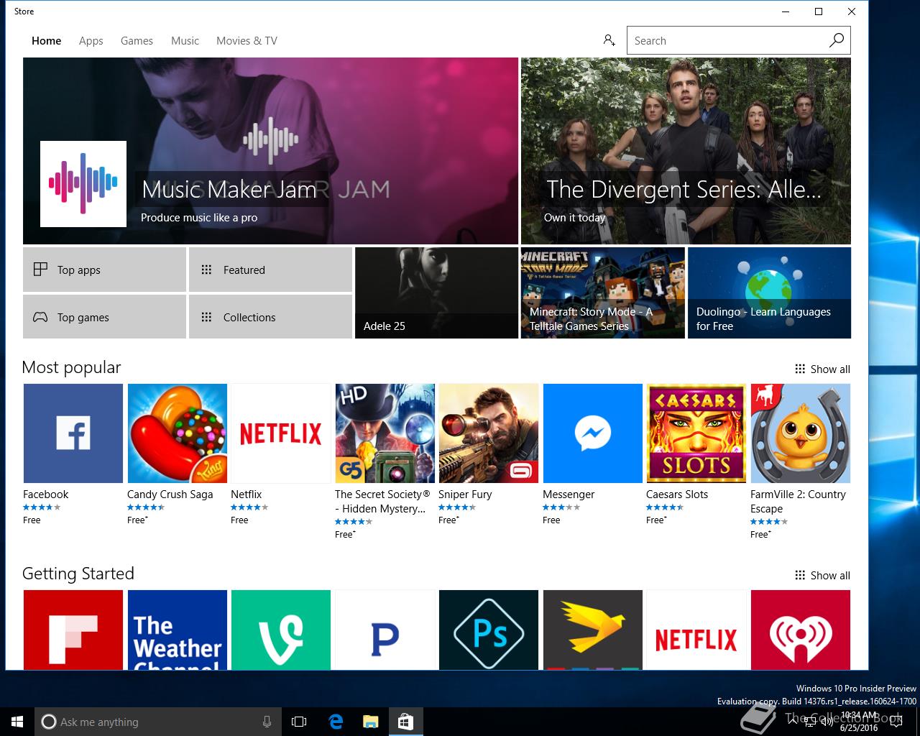This screenshot has width=920, height=736.
Task: Click the Caesars Slots title text
Action: tap(677, 494)
